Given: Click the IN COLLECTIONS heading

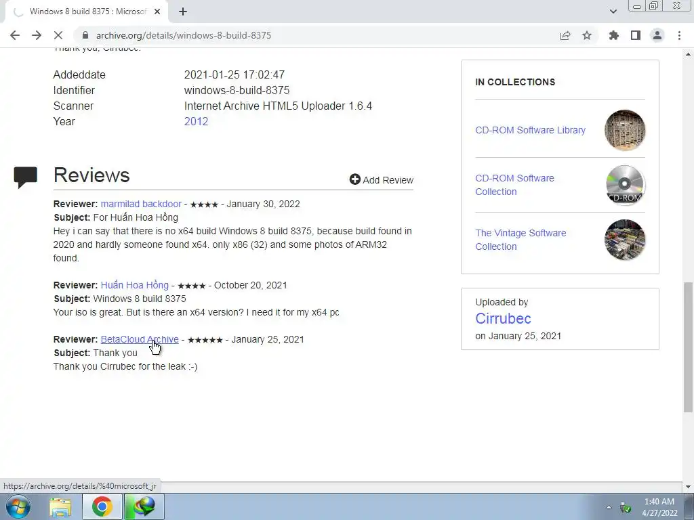Looking at the screenshot, I should pos(515,82).
